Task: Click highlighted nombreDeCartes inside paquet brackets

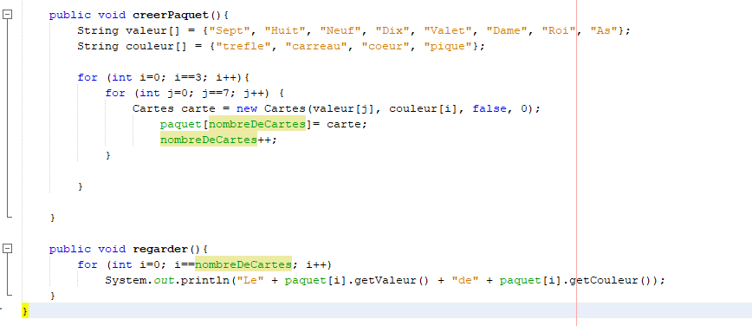Action: point(257,124)
